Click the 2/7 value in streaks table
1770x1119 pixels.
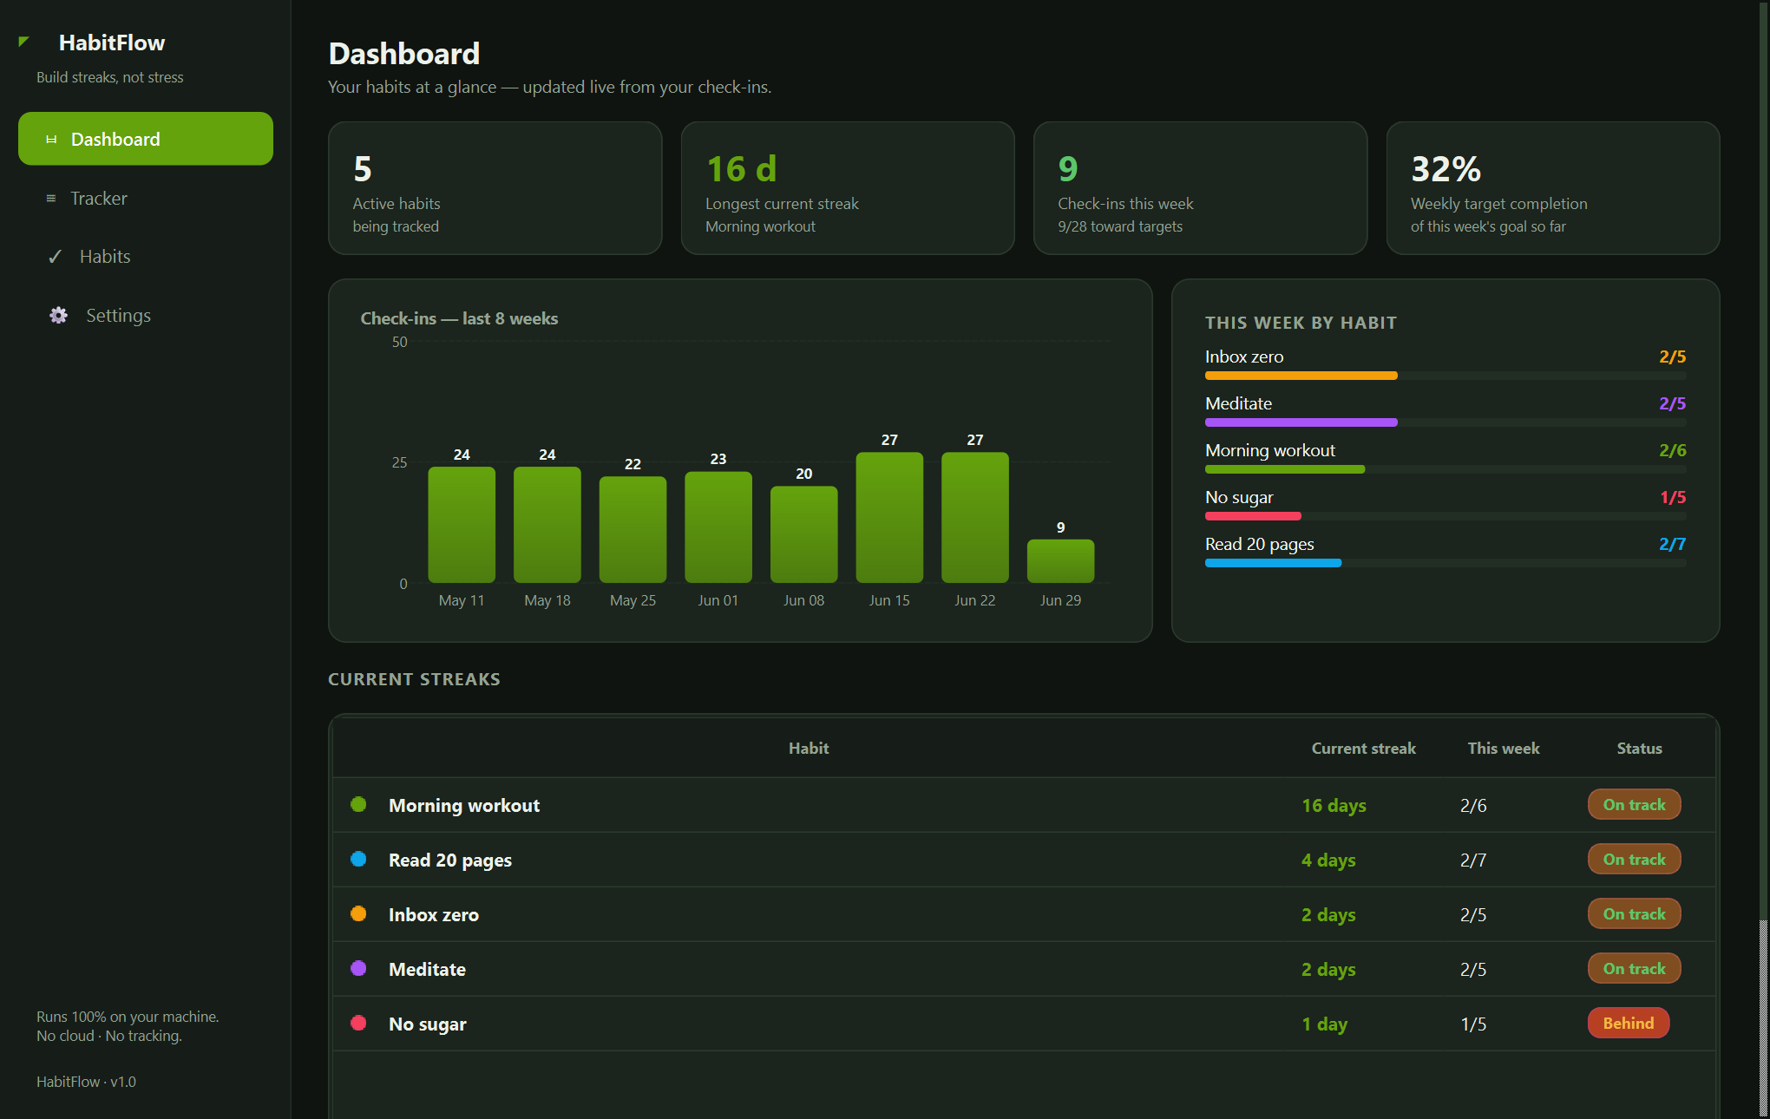[x=1473, y=860]
